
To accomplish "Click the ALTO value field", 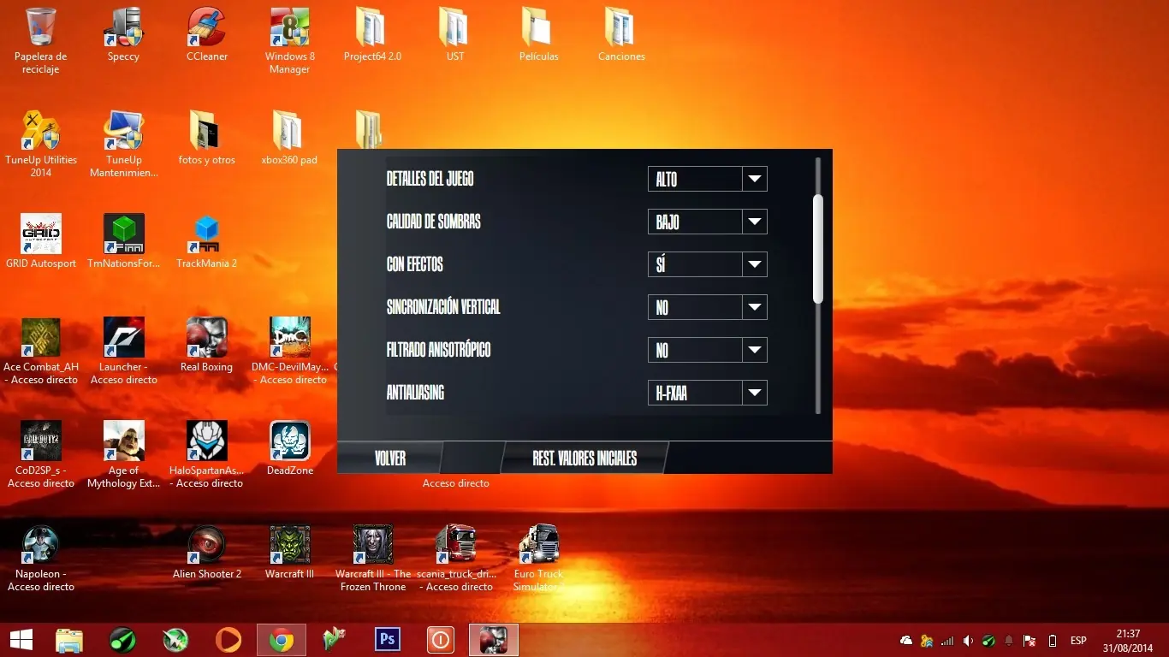I will click(x=695, y=179).
